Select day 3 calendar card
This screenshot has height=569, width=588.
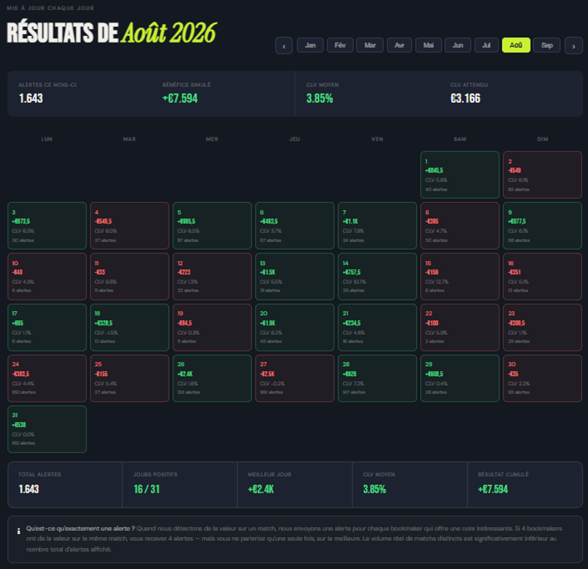pos(47,225)
